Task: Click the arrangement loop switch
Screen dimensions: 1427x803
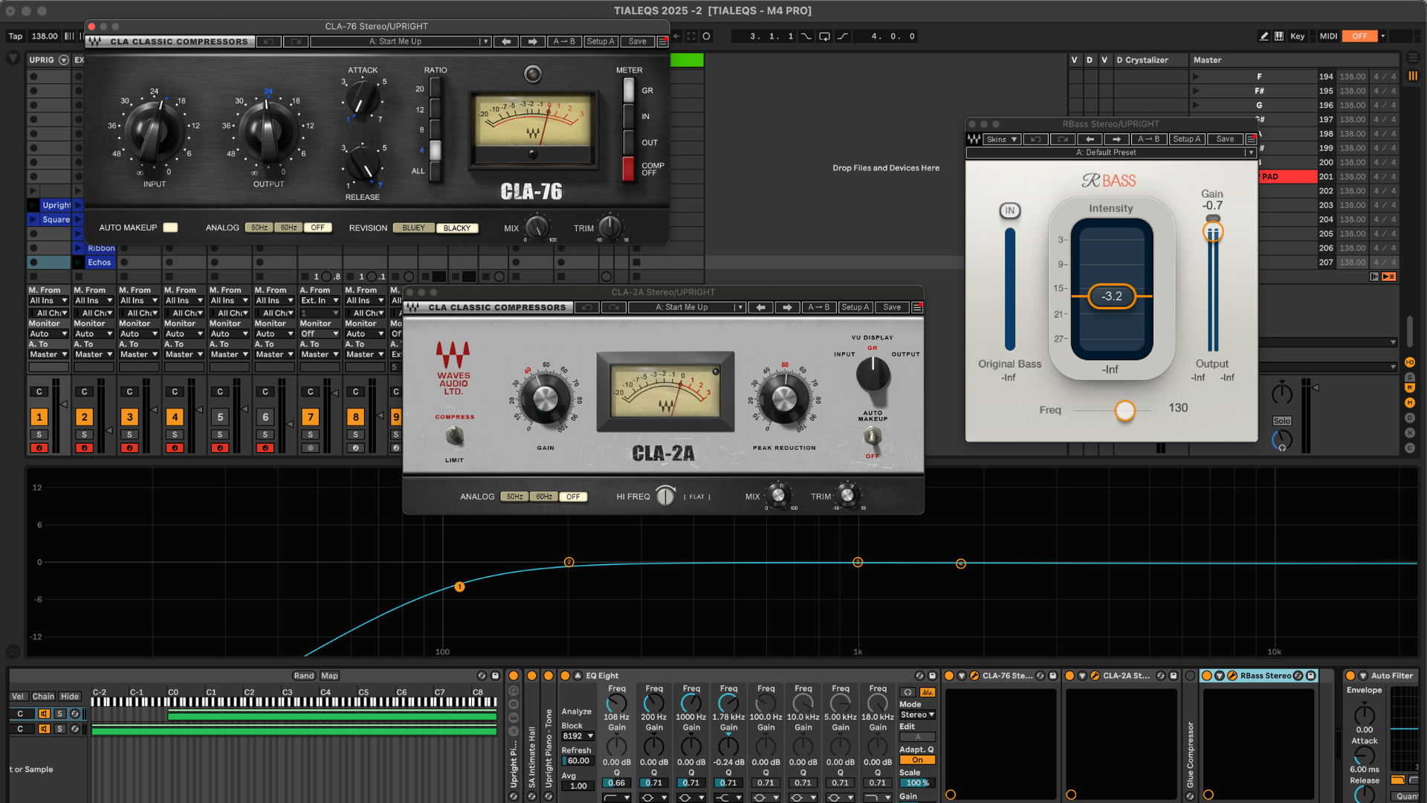Action: (825, 36)
